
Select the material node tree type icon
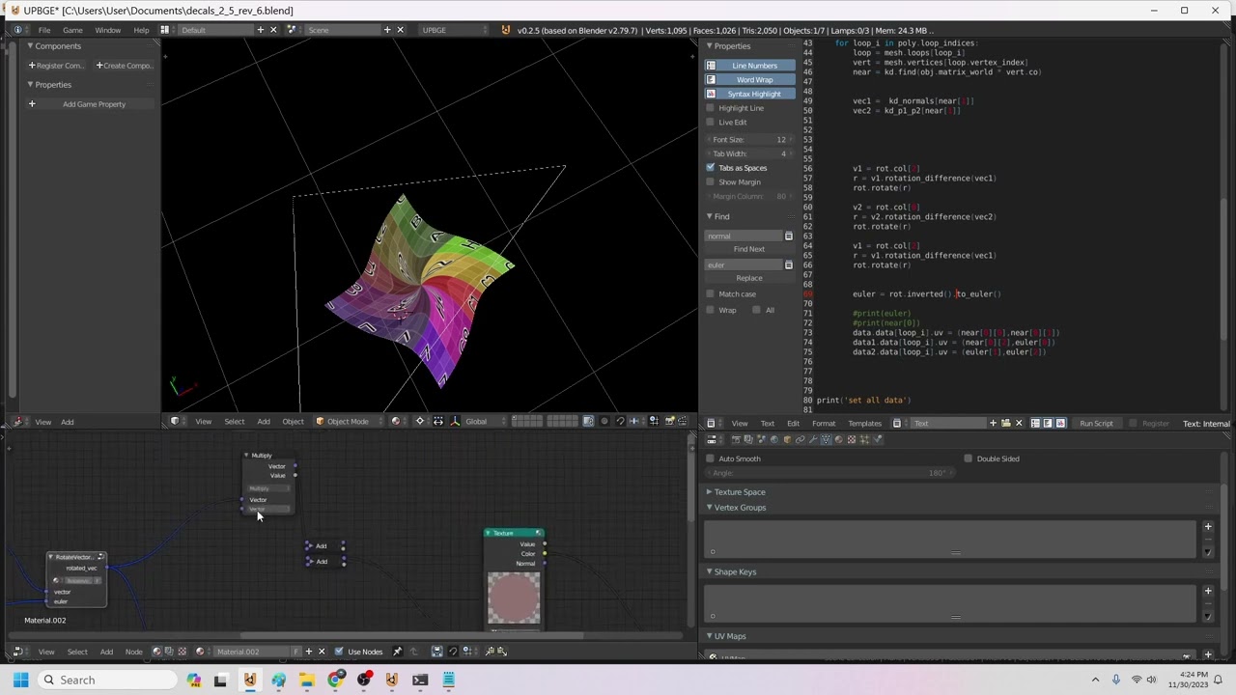pos(156,652)
